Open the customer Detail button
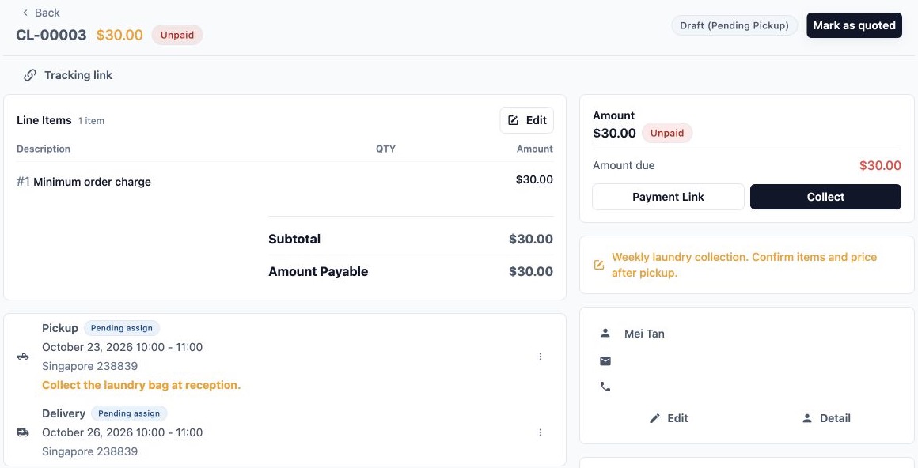This screenshot has height=468, width=918. (x=826, y=418)
